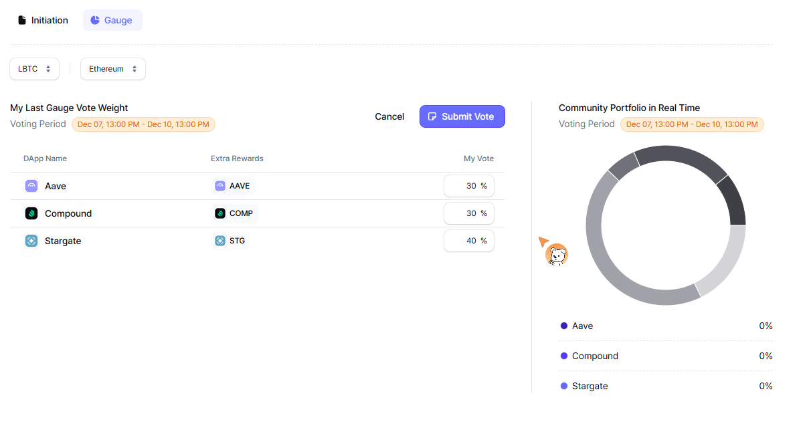809x424 pixels.
Task: Open the Ethereum network dropdown
Action: [112, 69]
